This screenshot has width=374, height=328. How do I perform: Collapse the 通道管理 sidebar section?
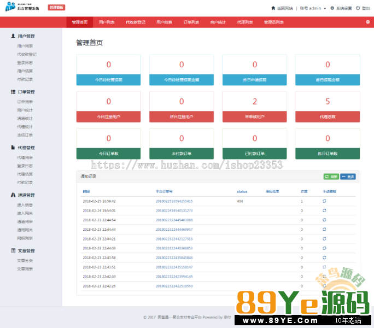click(23, 195)
